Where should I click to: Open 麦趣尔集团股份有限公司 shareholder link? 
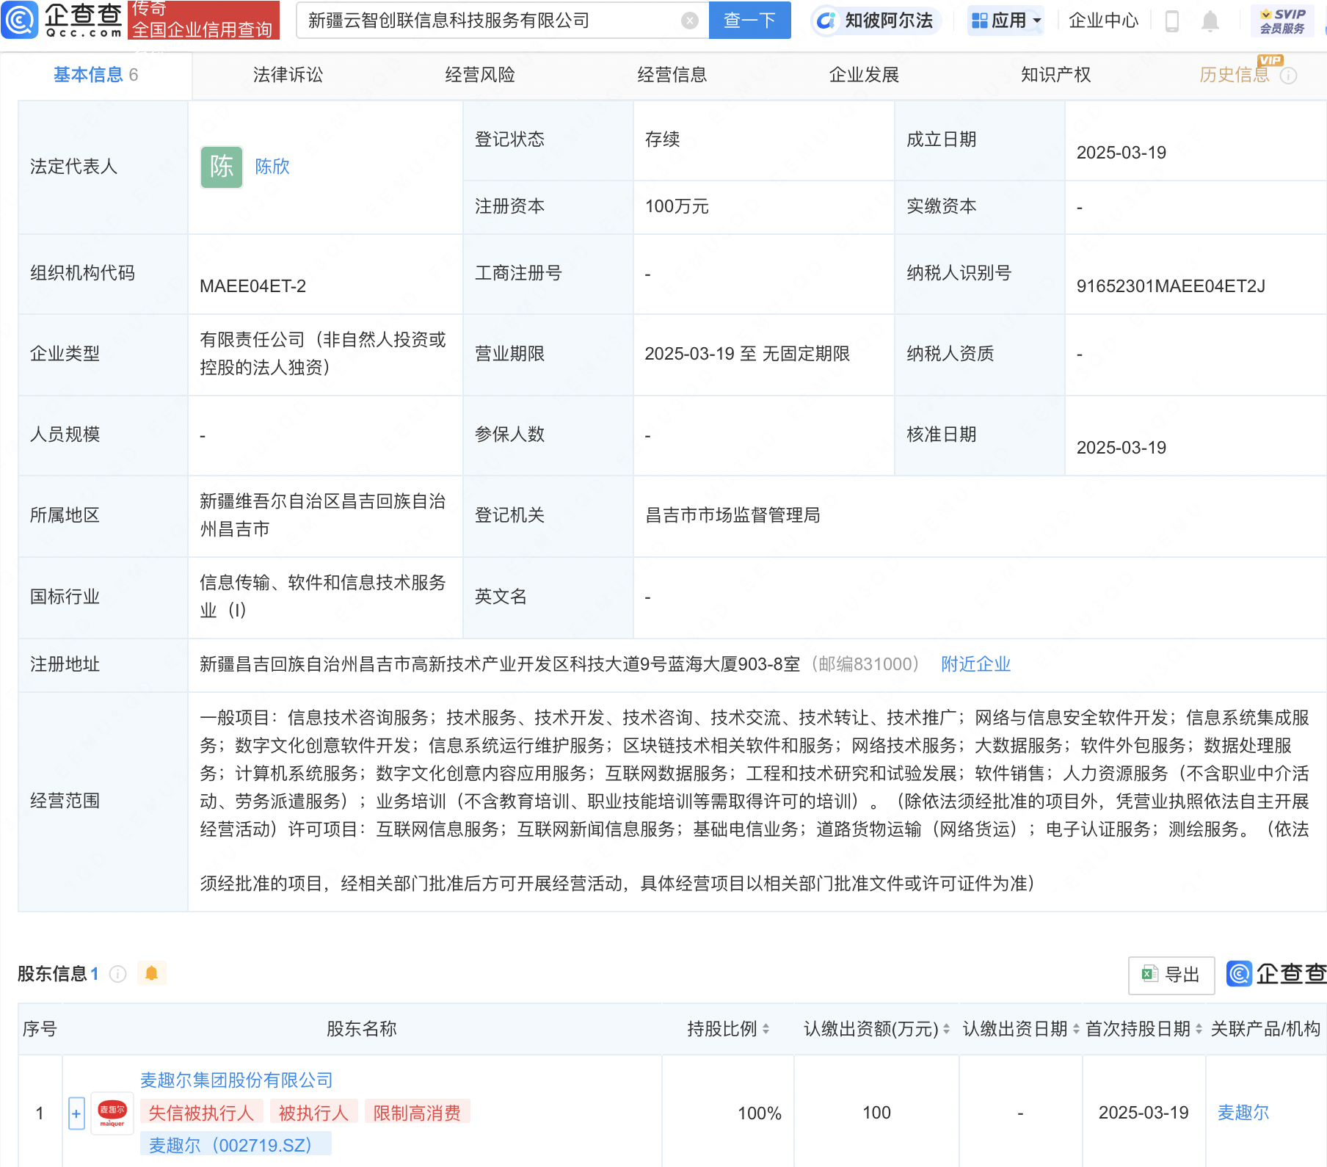coord(236,1080)
